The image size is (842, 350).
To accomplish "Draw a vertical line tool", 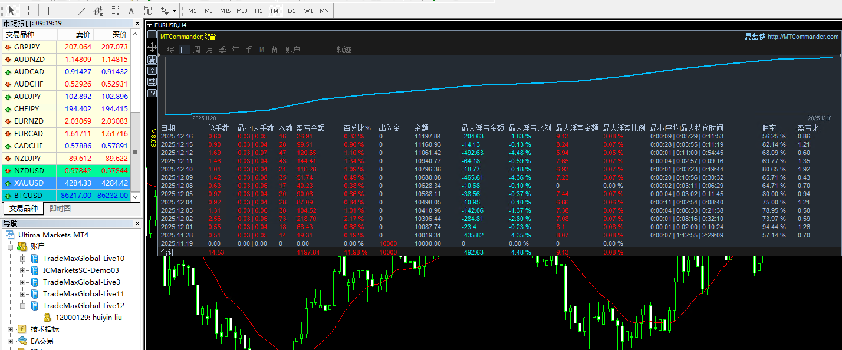I will point(48,11).
